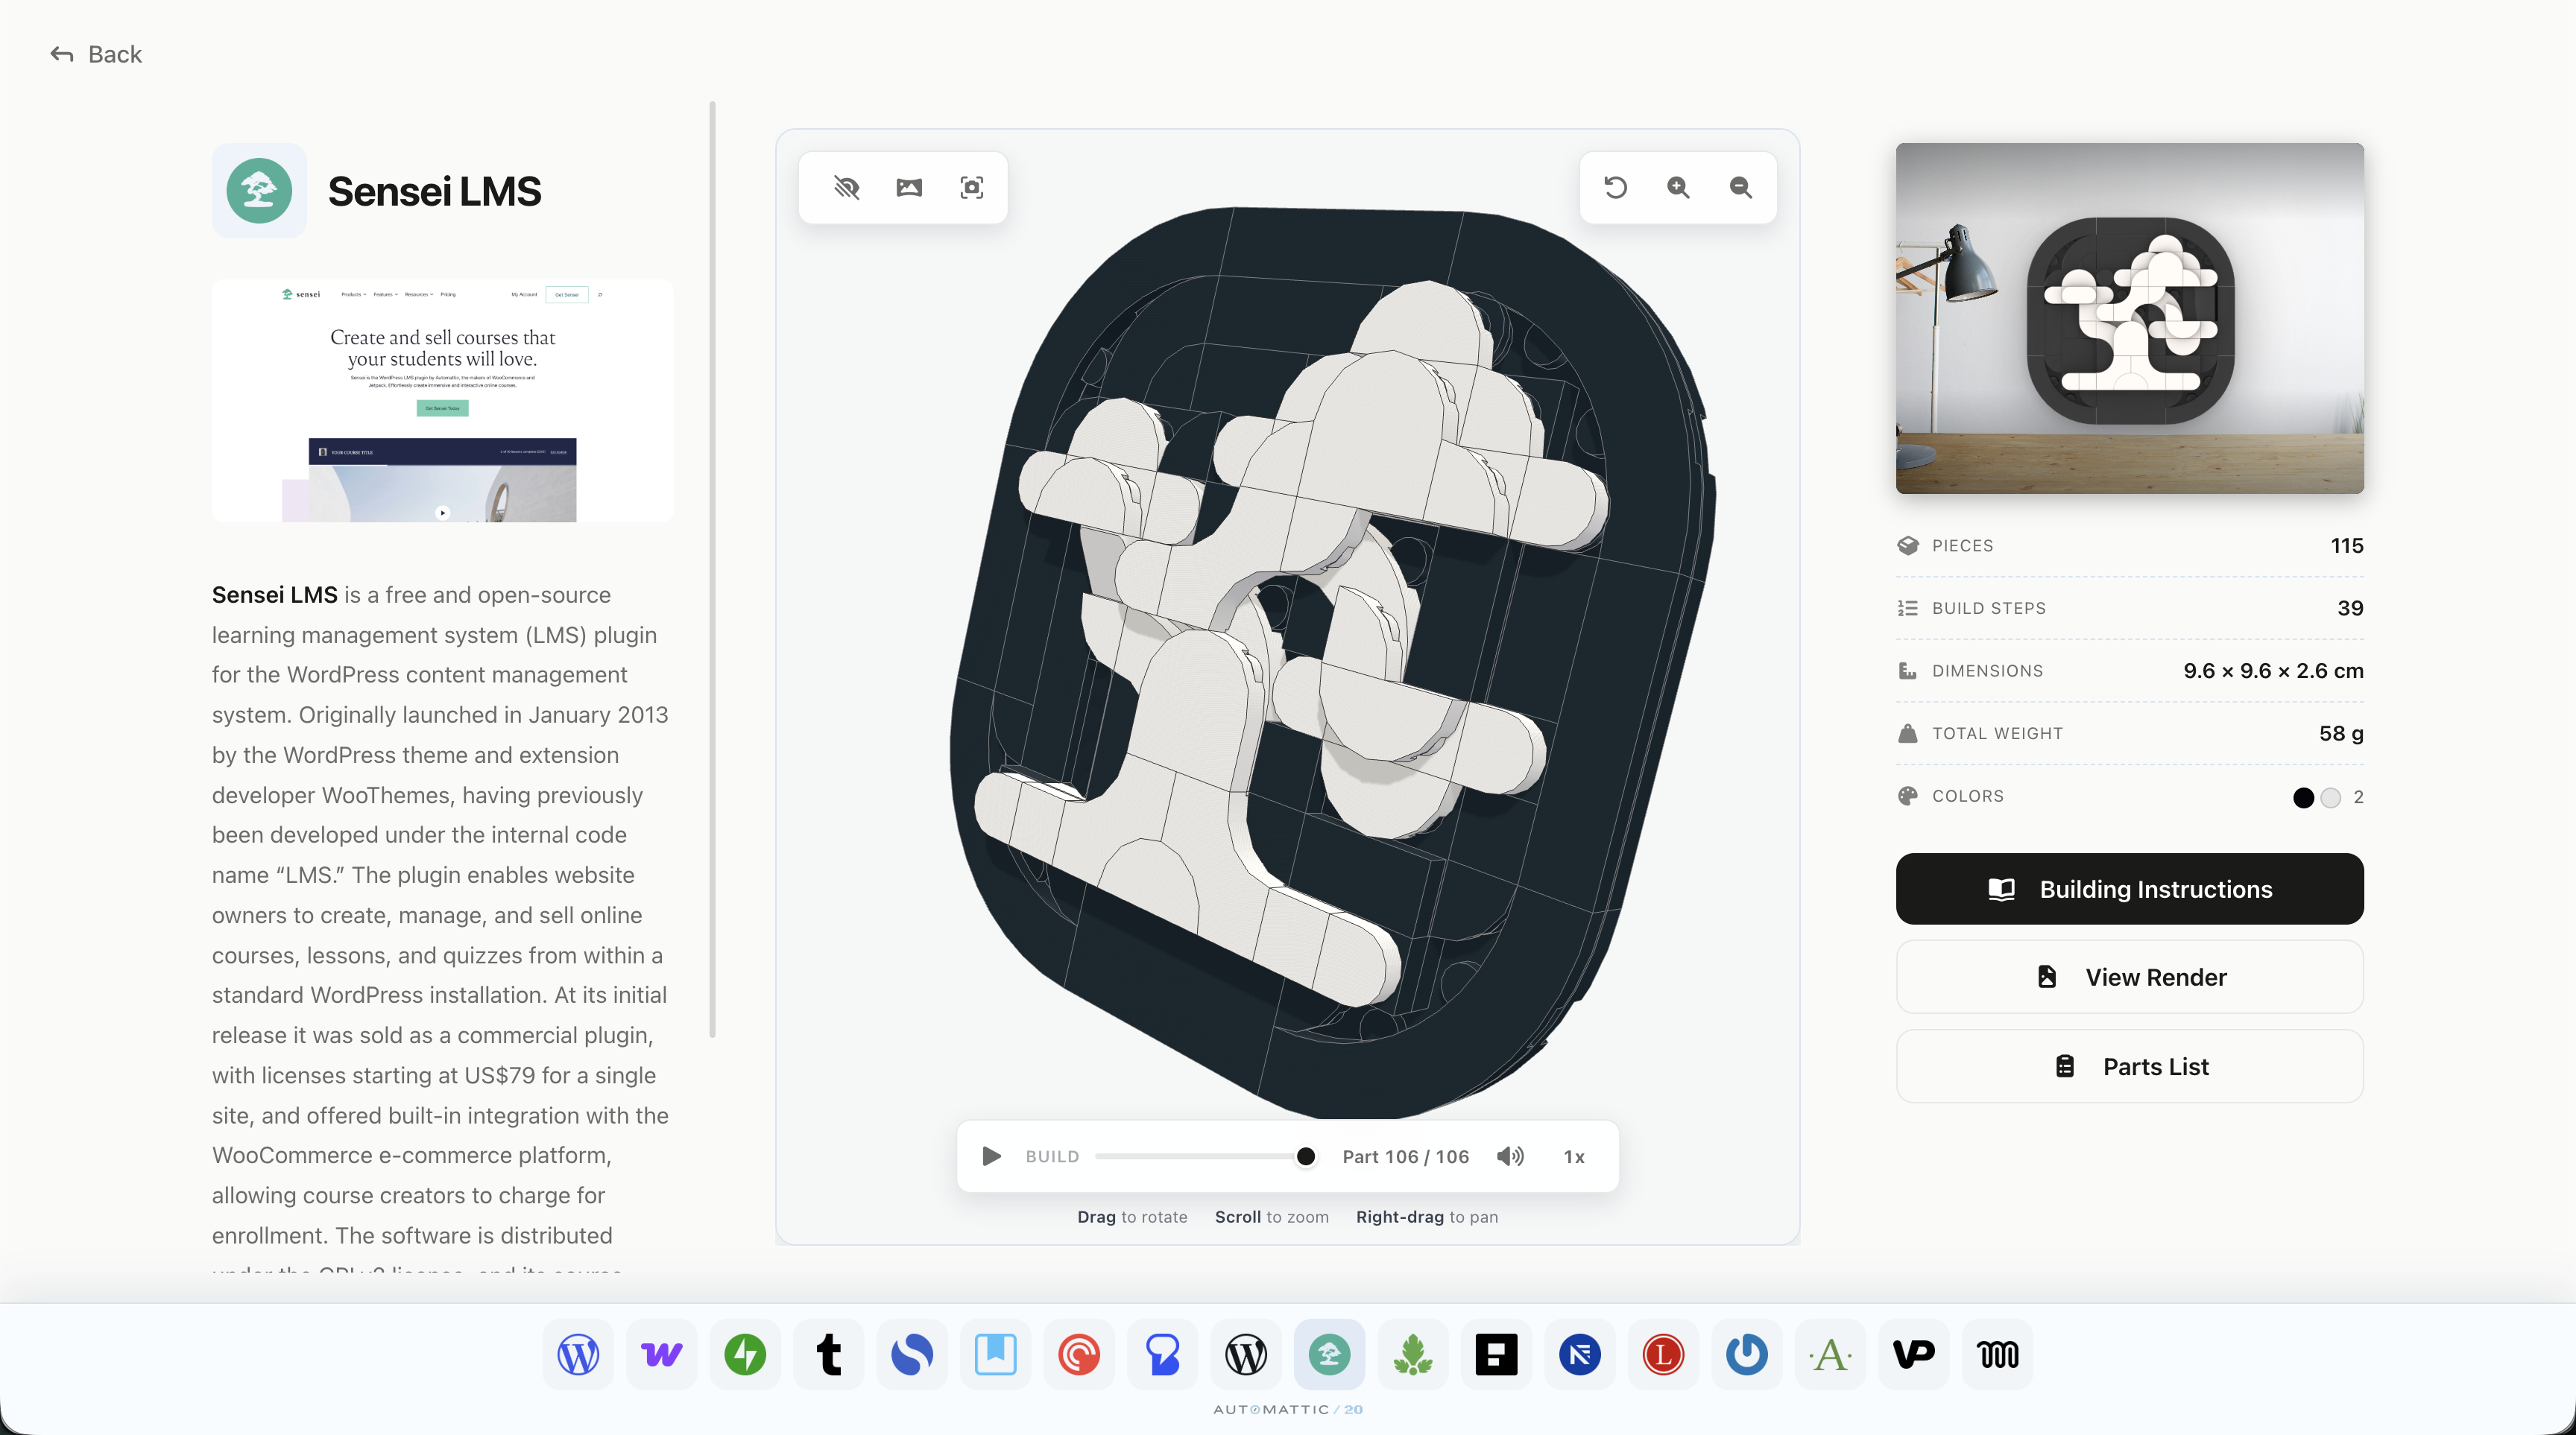Toggle the scene background image icon
This screenshot has width=2576, height=1435.
pyautogui.click(x=909, y=188)
